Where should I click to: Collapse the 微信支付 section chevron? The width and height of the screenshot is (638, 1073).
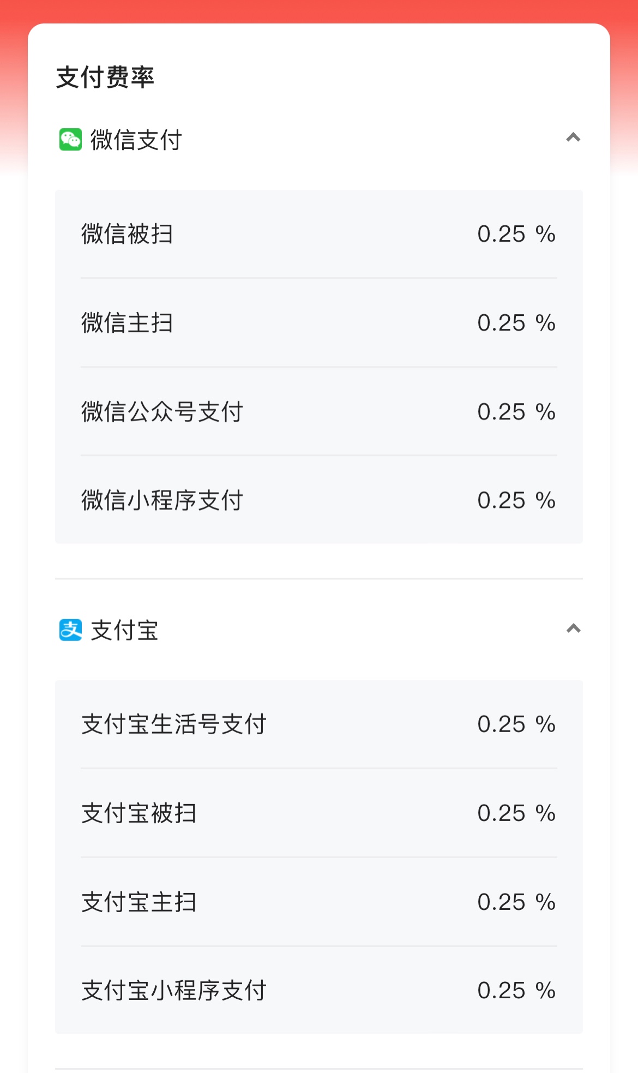click(x=573, y=137)
